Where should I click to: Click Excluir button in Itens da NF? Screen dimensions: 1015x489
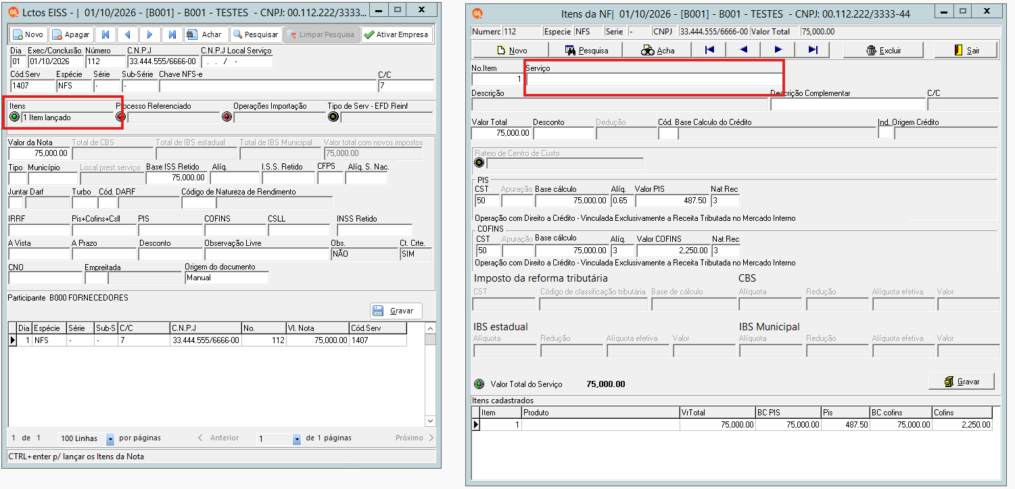point(884,50)
